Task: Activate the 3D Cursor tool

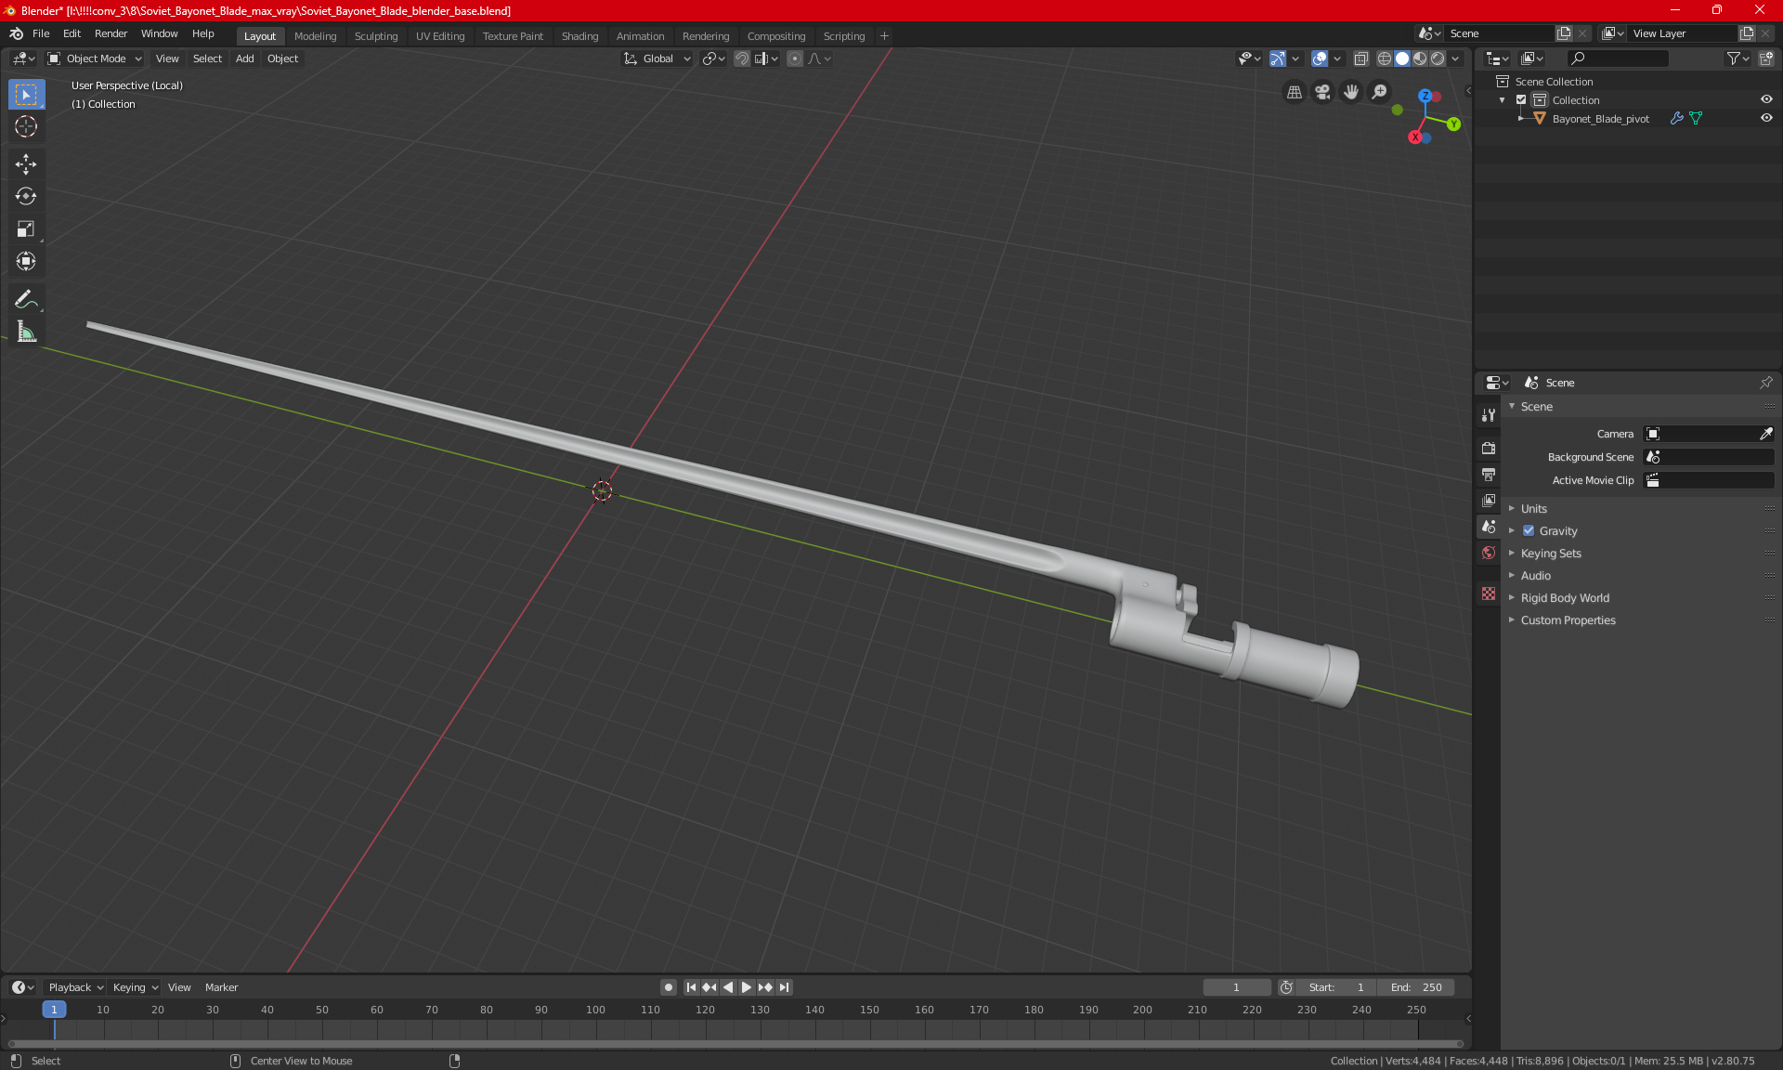Action: pyautogui.click(x=26, y=126)
